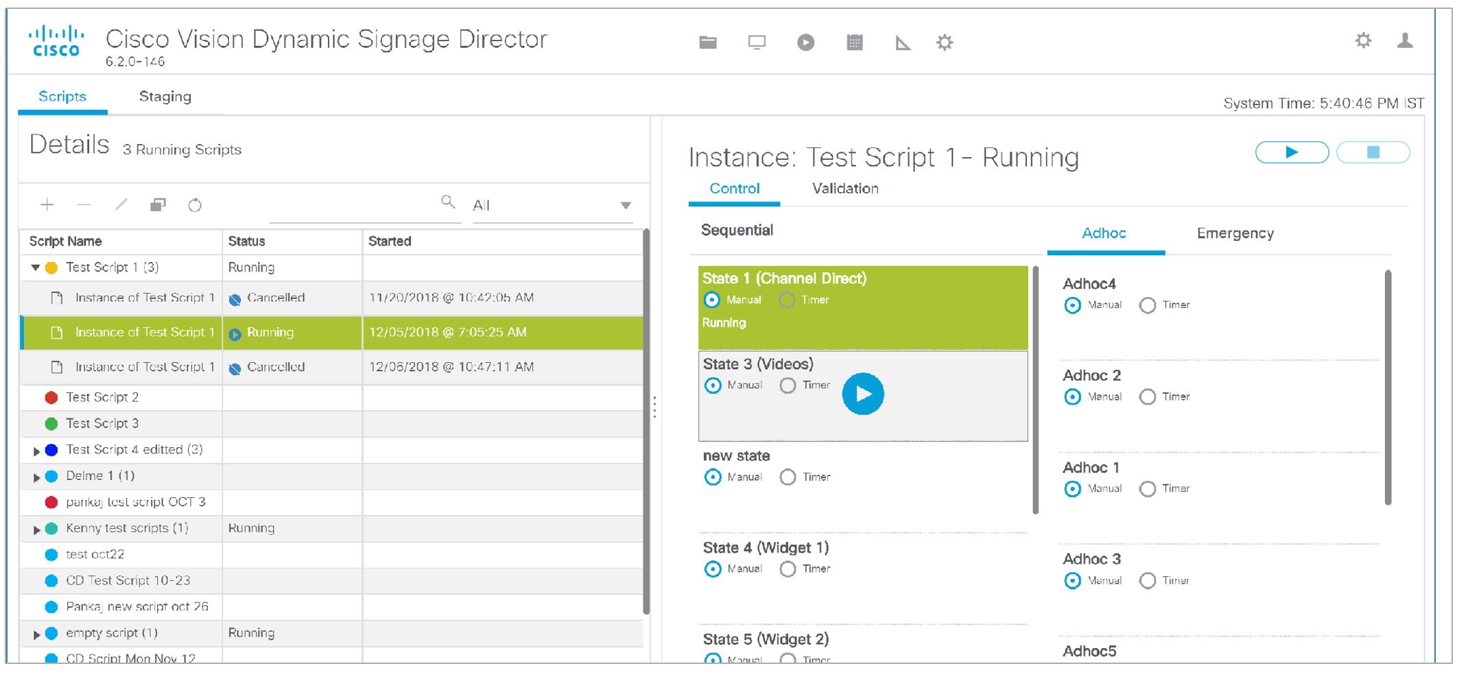The image size is (1457, 677).
Task: Click the search magnifier icon
Action: pyautogui.click(x=447, y=202)
